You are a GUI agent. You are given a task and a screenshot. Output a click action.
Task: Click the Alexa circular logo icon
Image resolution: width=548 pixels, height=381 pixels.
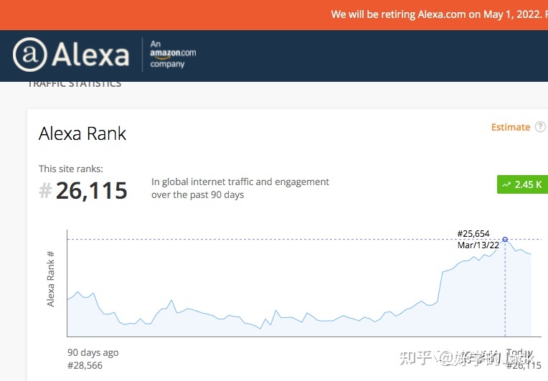[30, 55]
